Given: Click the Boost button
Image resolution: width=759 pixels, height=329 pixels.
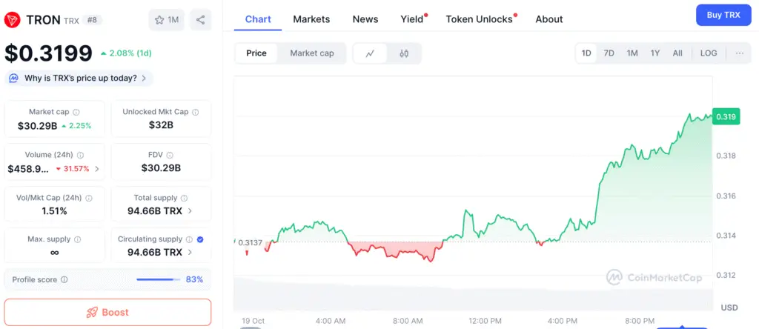Looking at the screenshot, I should coord(107,312).
